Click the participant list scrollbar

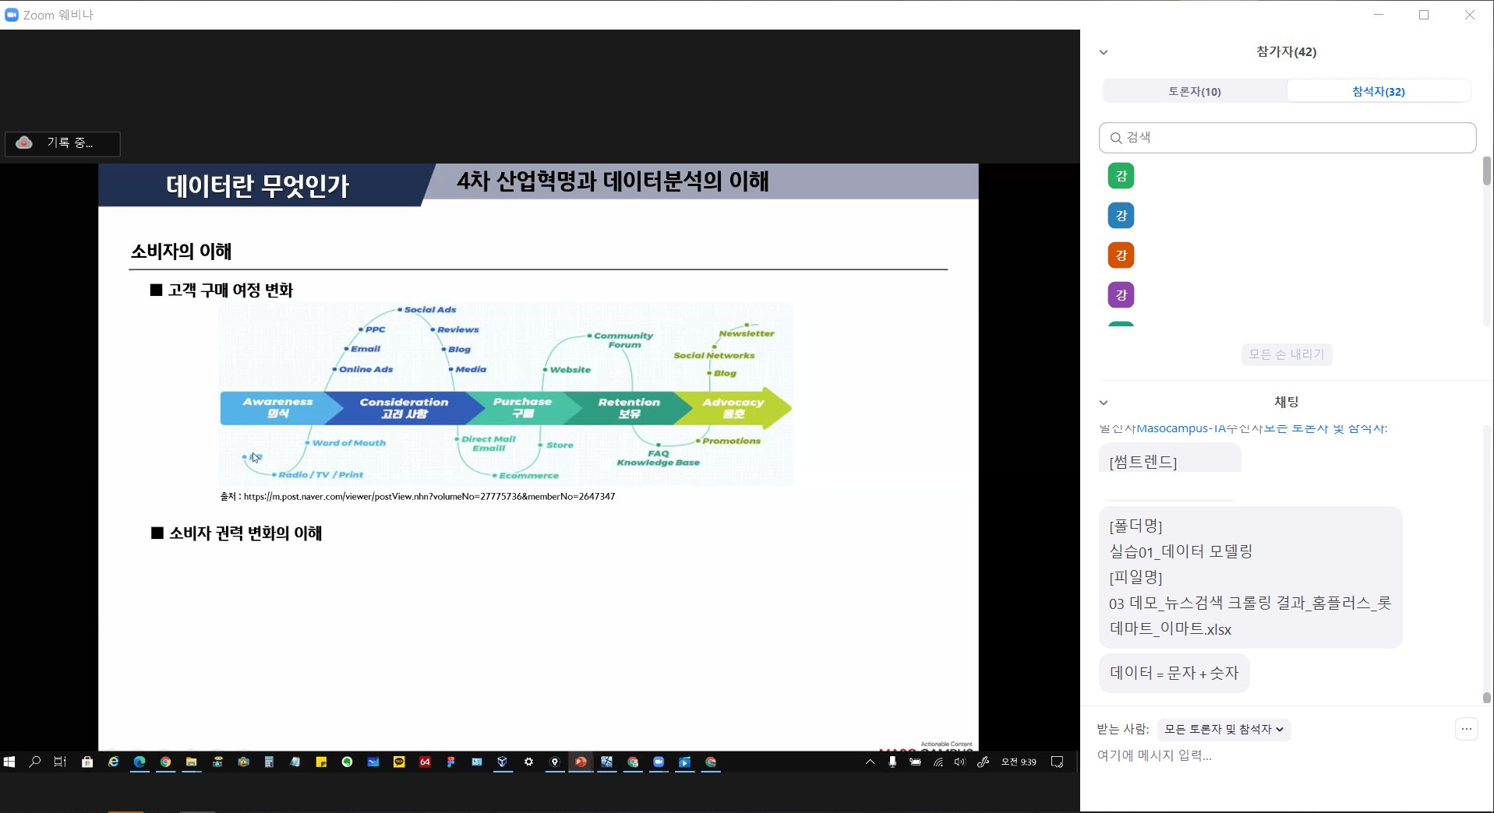pos(1486,171)
